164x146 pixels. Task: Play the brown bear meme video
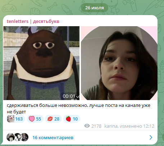[x=41, y=63]
